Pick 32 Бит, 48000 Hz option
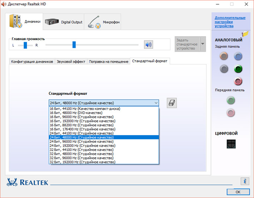This screenshot has height=198, width=254. [104, 154]
